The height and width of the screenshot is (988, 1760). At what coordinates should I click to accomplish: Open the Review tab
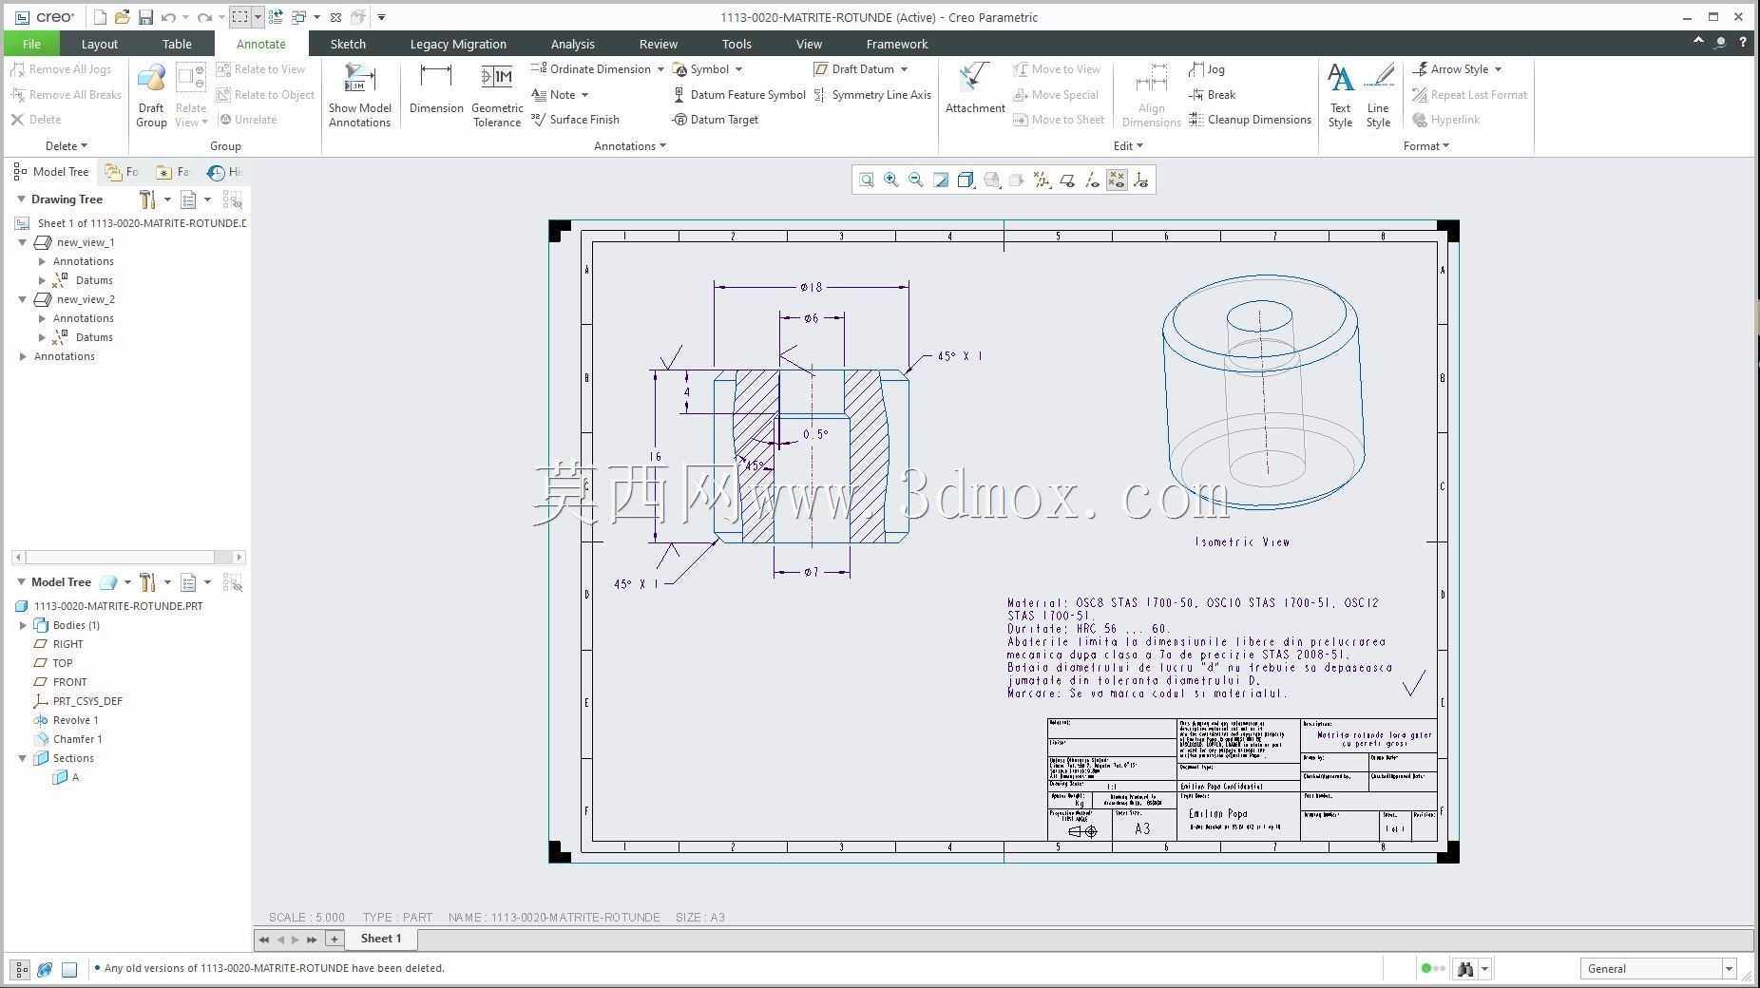658,44
